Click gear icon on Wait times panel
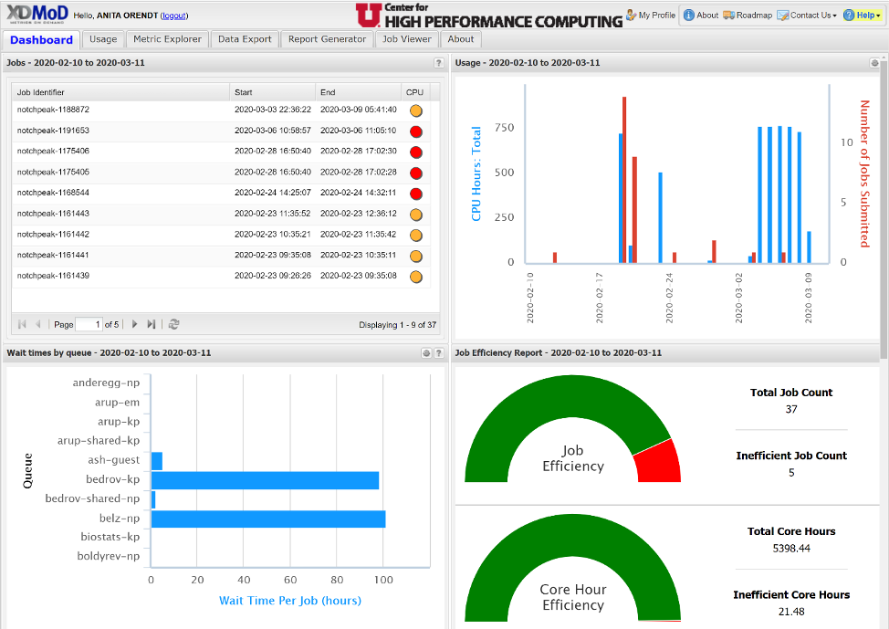The height and width of the screenshot is (629, 889). coord(425,352)
